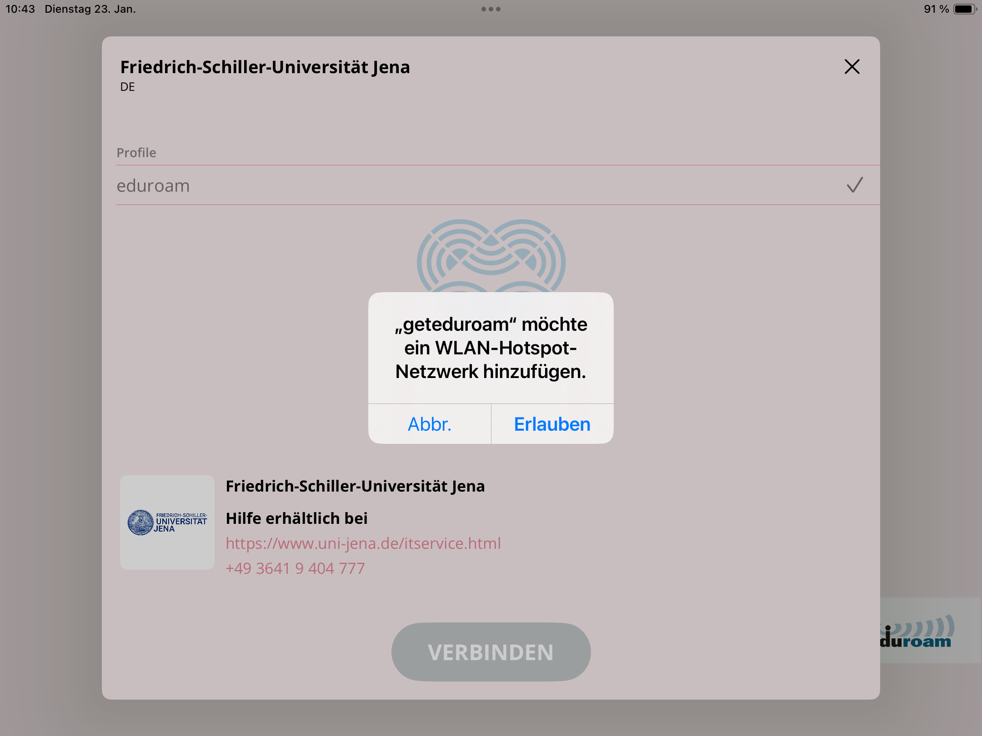Tap the alert message about WLAN-Hotspot-Netzwerk
The width and height of the screenshot is (982, 736).
(491, 348)
